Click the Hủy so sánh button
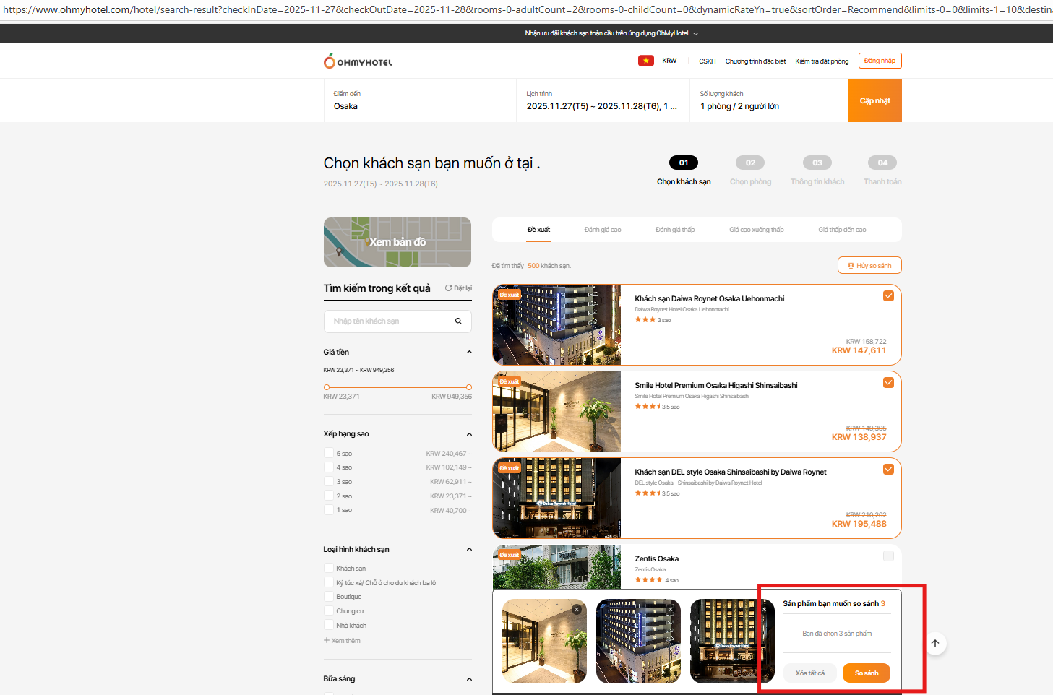Image resolution: width=1053 pixels, height=695 pixels. (869, 266)
